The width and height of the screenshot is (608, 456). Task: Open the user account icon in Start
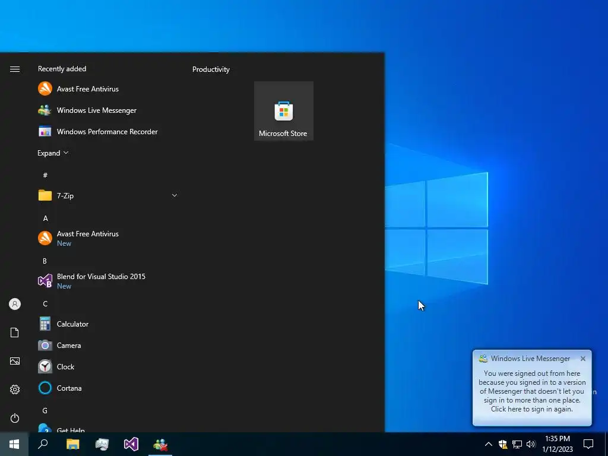(15, 304)
